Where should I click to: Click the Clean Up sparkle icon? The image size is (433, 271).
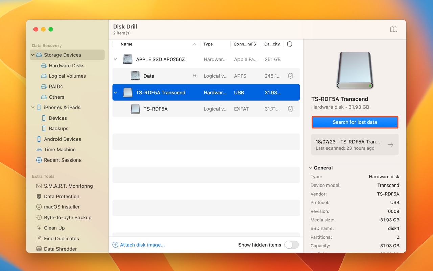tap(39, 228)
